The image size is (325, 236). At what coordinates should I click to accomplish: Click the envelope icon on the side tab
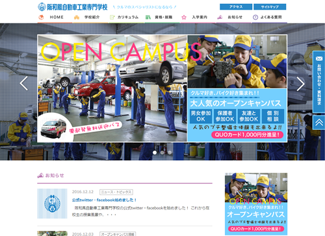pyautogui.click(x=319, y=58)
